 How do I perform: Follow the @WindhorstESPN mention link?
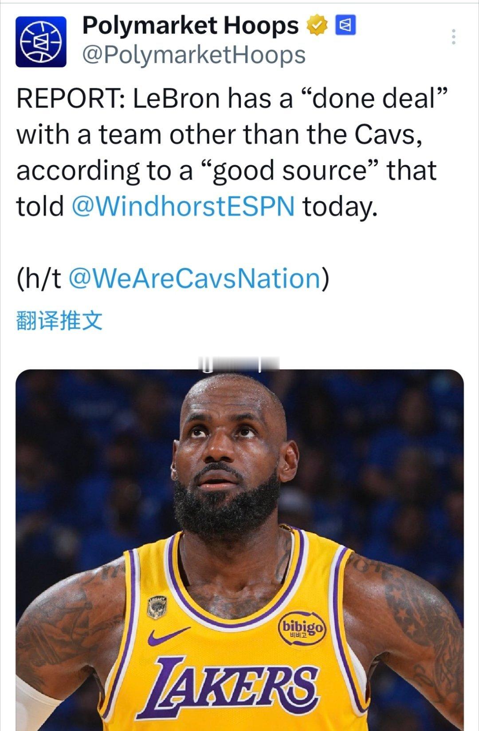pyautogui.click(x=183, y=206)
